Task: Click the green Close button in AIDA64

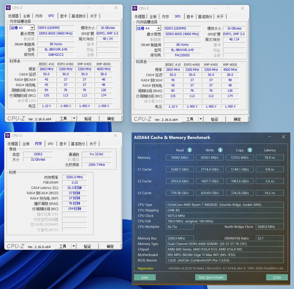Action: pos(277,277)
